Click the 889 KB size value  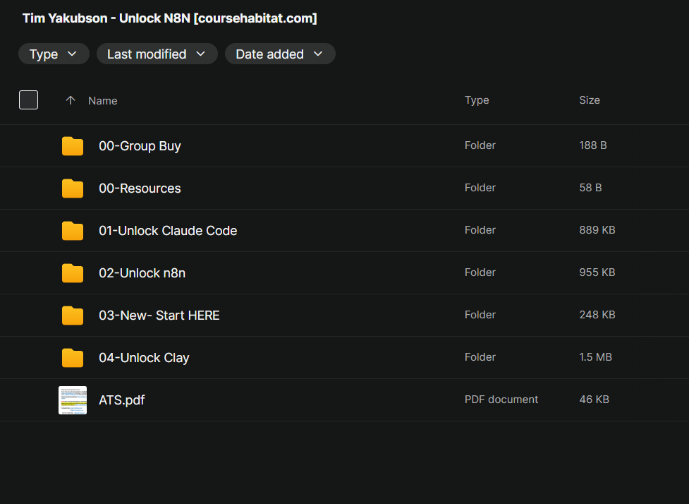[597, 230]
